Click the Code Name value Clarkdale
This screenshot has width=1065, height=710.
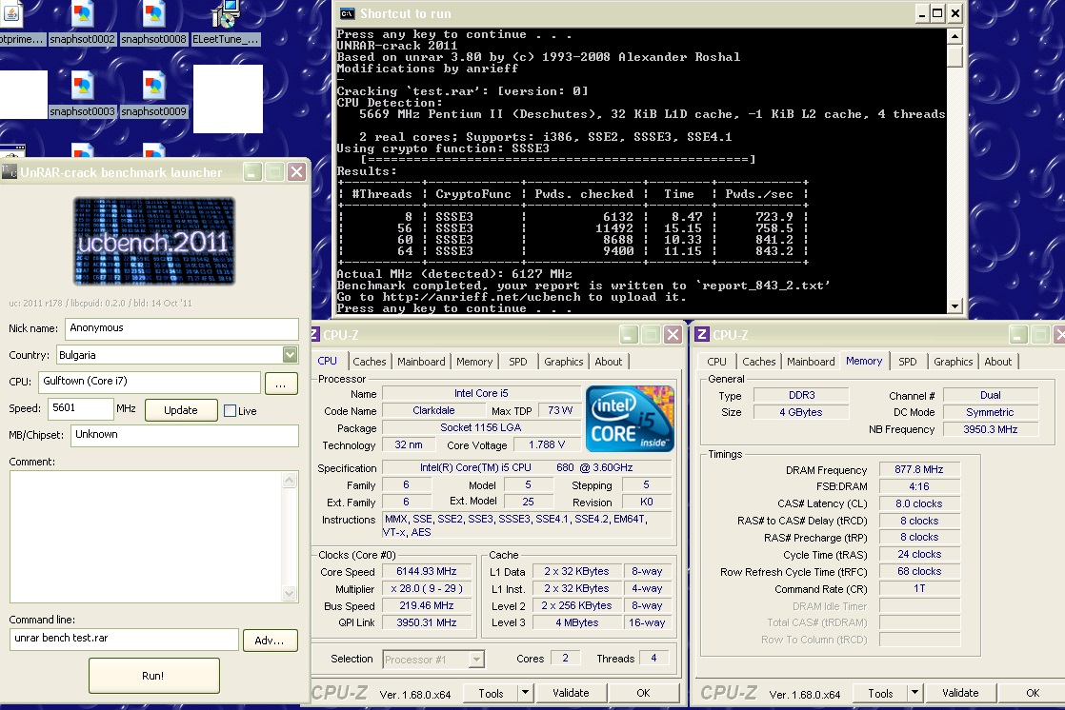(x=433, y=410)
